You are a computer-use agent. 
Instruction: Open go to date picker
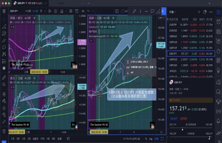[x=68, y=139]
